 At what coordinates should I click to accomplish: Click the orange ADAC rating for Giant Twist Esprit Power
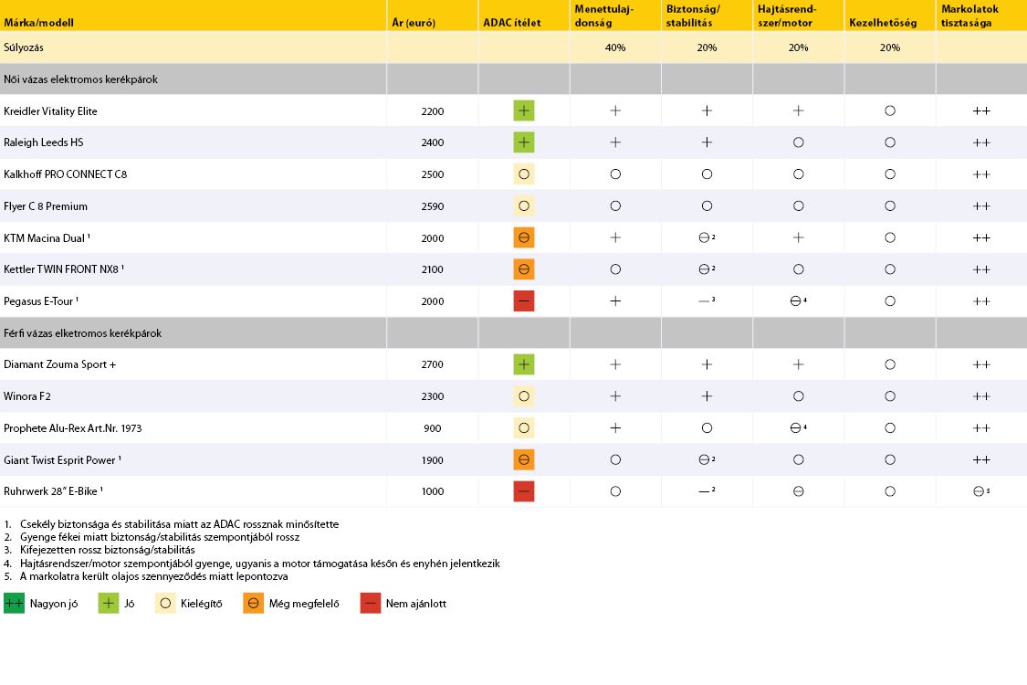pyautogui.click(x=524, y=459)
